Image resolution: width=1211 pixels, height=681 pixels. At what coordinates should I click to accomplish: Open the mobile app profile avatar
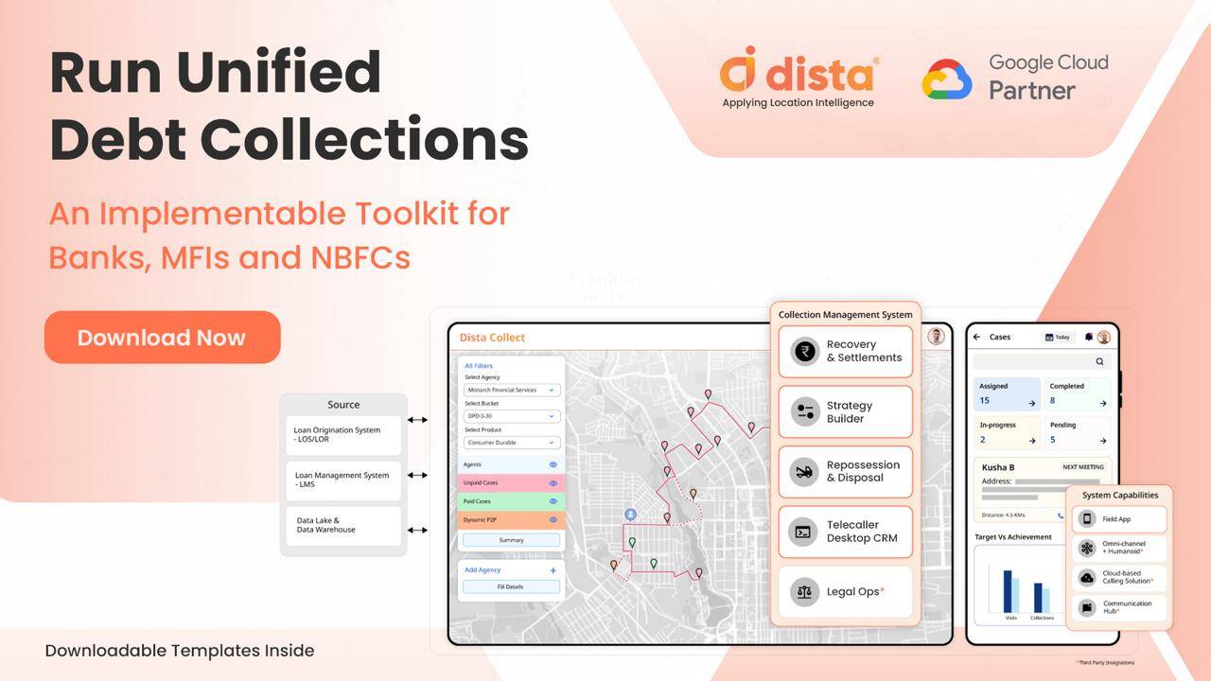point(1103,337)
